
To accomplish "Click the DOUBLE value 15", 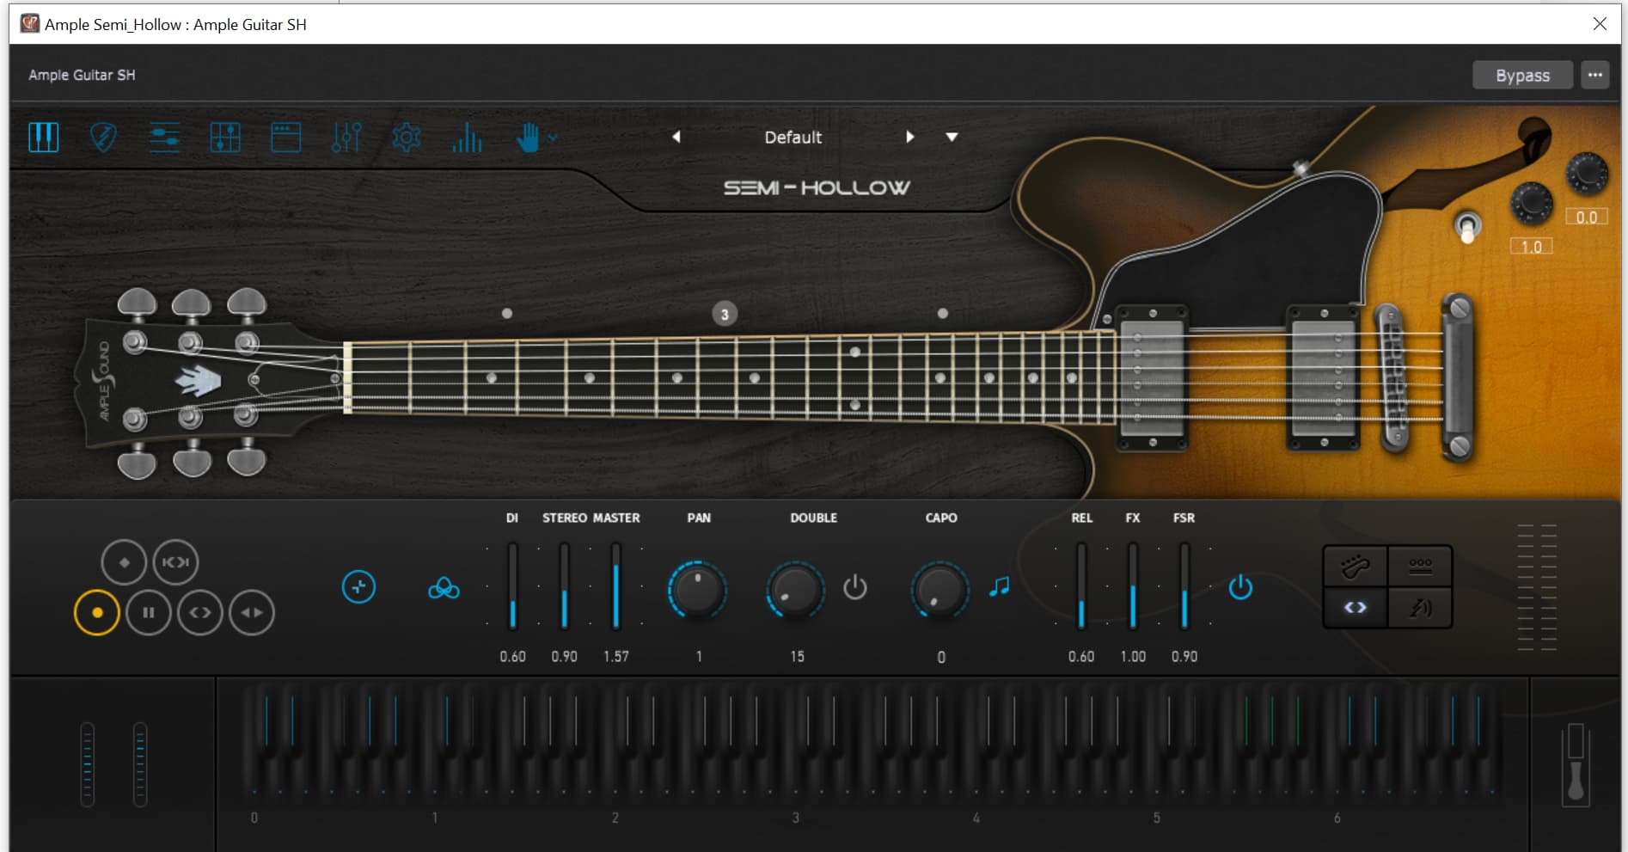I will [797, 657].
